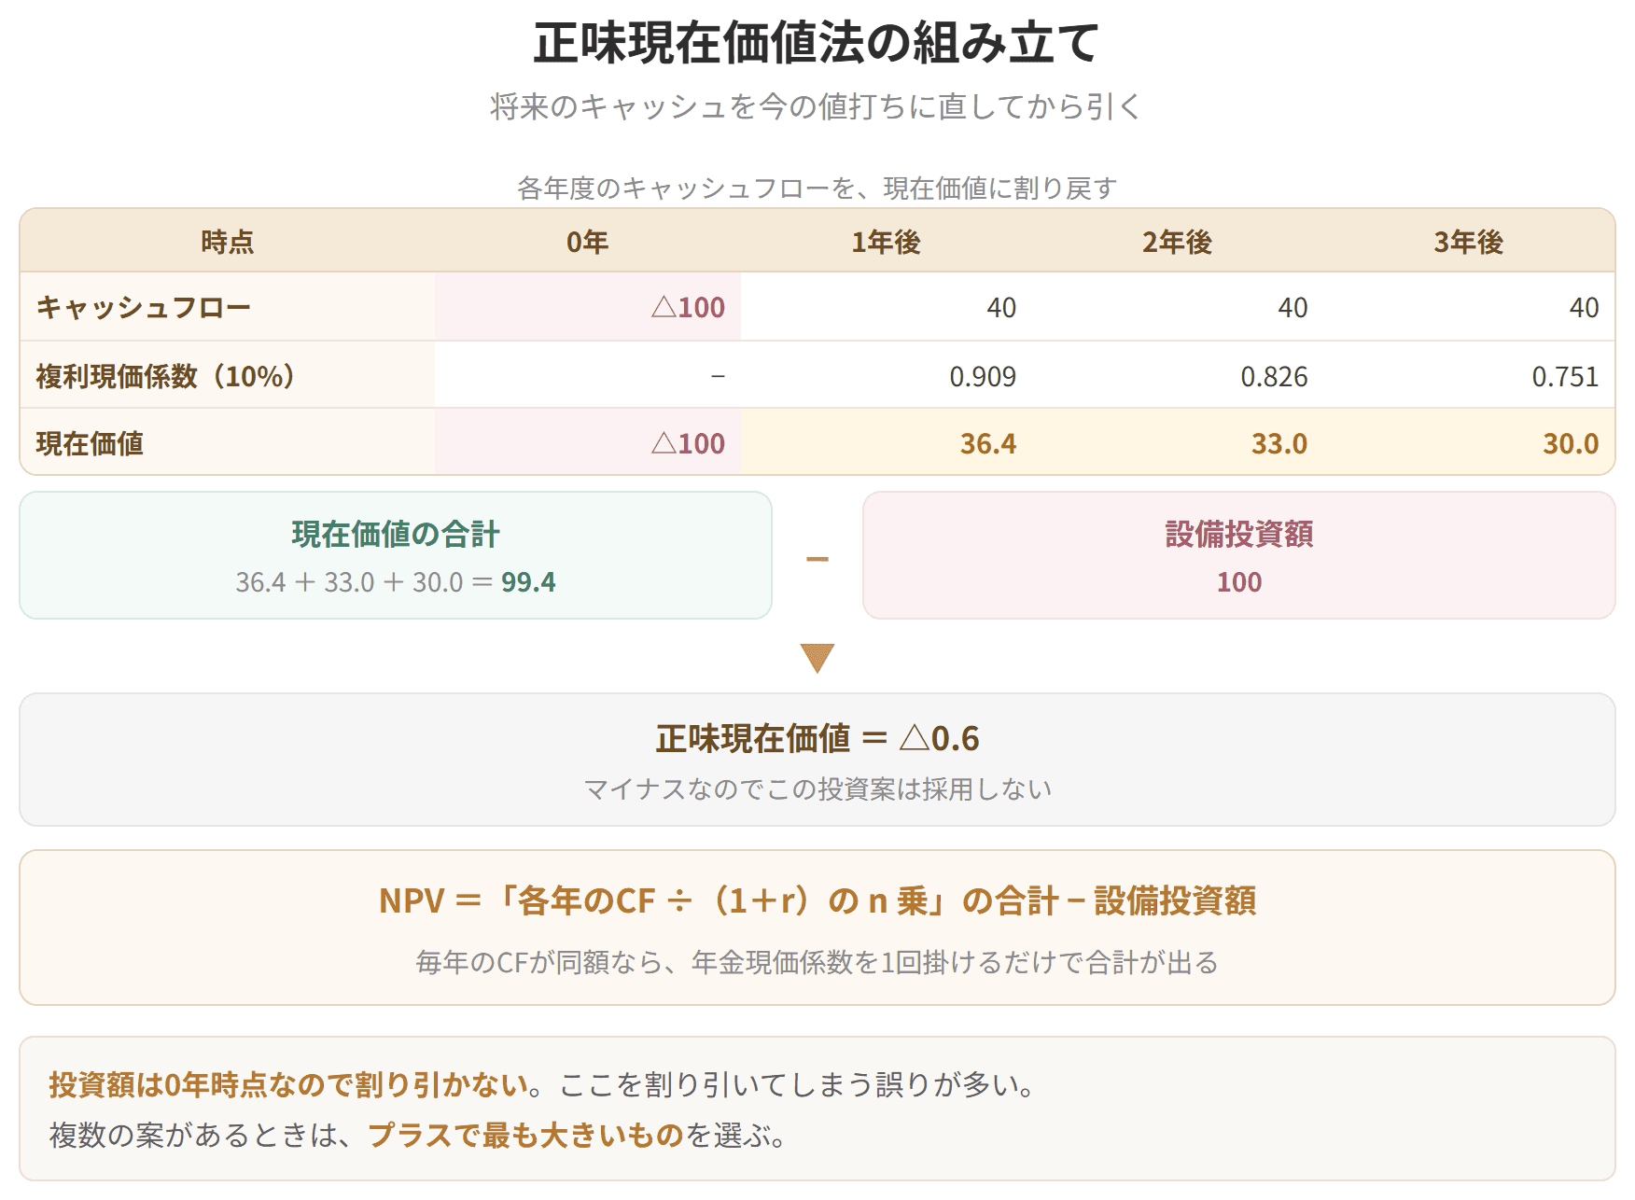Select the note 毎年のCFが同額なら、年金現価係数を1回掛けるだけで合計が出る

pos(817,962)
